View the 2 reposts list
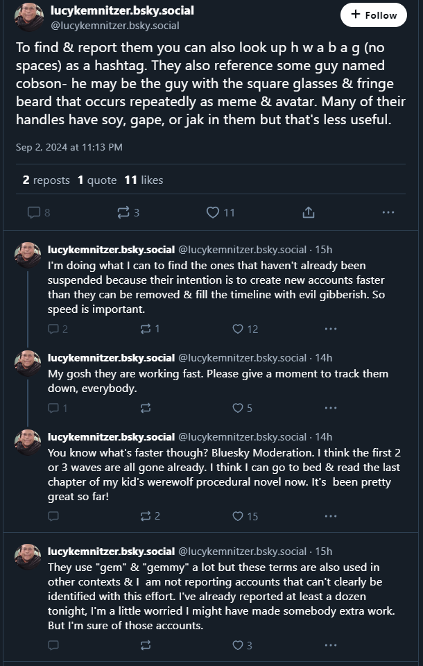The height and width of the screenshot is (666, 423). 46,180
